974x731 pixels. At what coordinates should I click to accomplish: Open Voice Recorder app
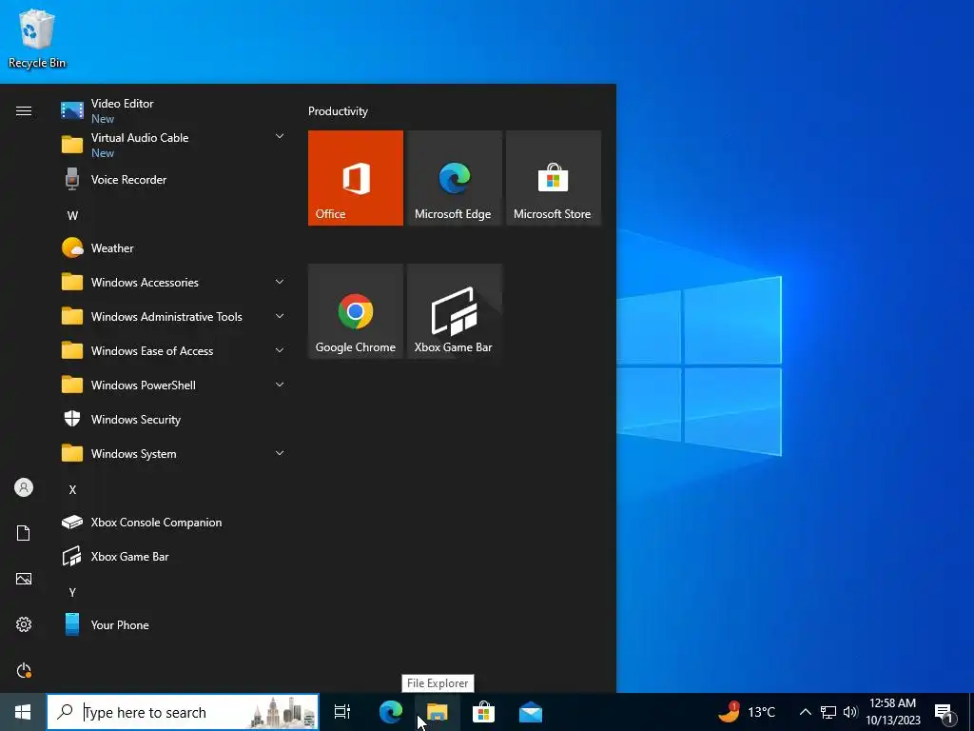tap(173, 180)
